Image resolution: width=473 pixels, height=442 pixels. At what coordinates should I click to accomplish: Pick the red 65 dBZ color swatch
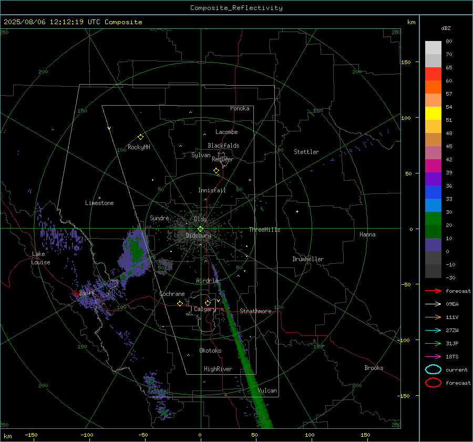point(433,74)
